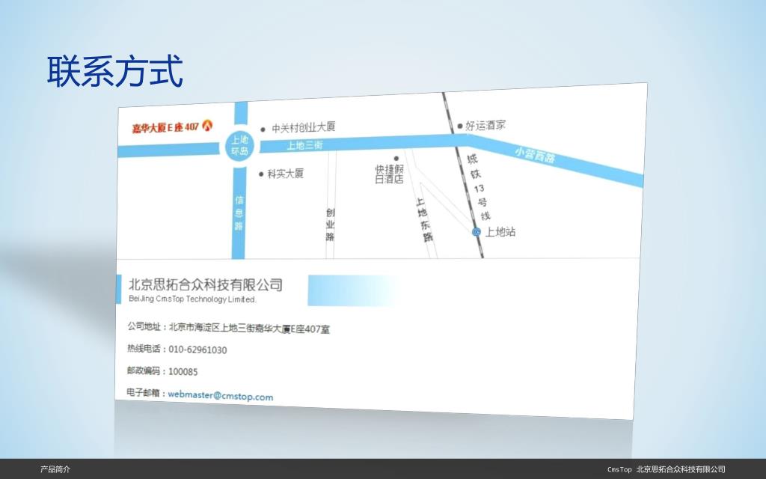Click the 上地东路 road label
Image resolution: width=766 pixels, height=479 pixels.
(x=424, y=219)
